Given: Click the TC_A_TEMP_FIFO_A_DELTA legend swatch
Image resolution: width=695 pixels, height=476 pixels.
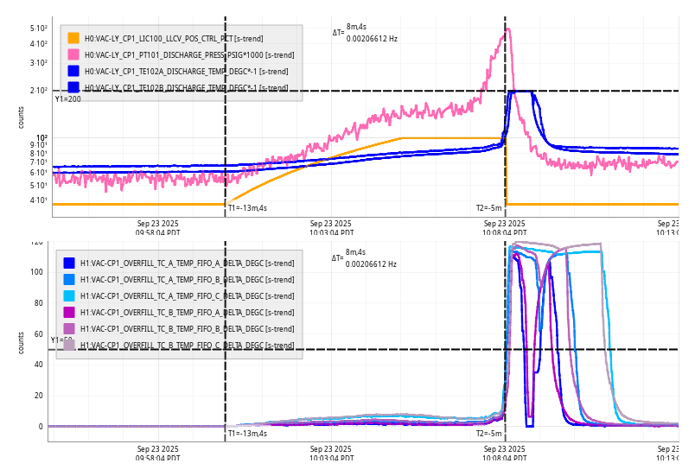Looking at the screenshot, I should click(x=69, y=263).
